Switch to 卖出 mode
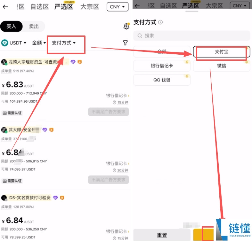The height and width of the screenshot is (241, 252). 34,26
